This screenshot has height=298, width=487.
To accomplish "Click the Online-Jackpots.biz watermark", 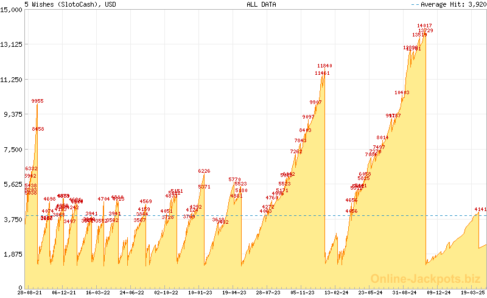I will (x=426, y=279).
